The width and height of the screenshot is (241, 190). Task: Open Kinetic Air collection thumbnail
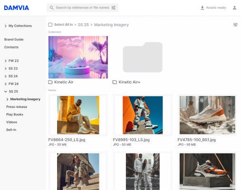pyautogui.click(x=78, y=57)
